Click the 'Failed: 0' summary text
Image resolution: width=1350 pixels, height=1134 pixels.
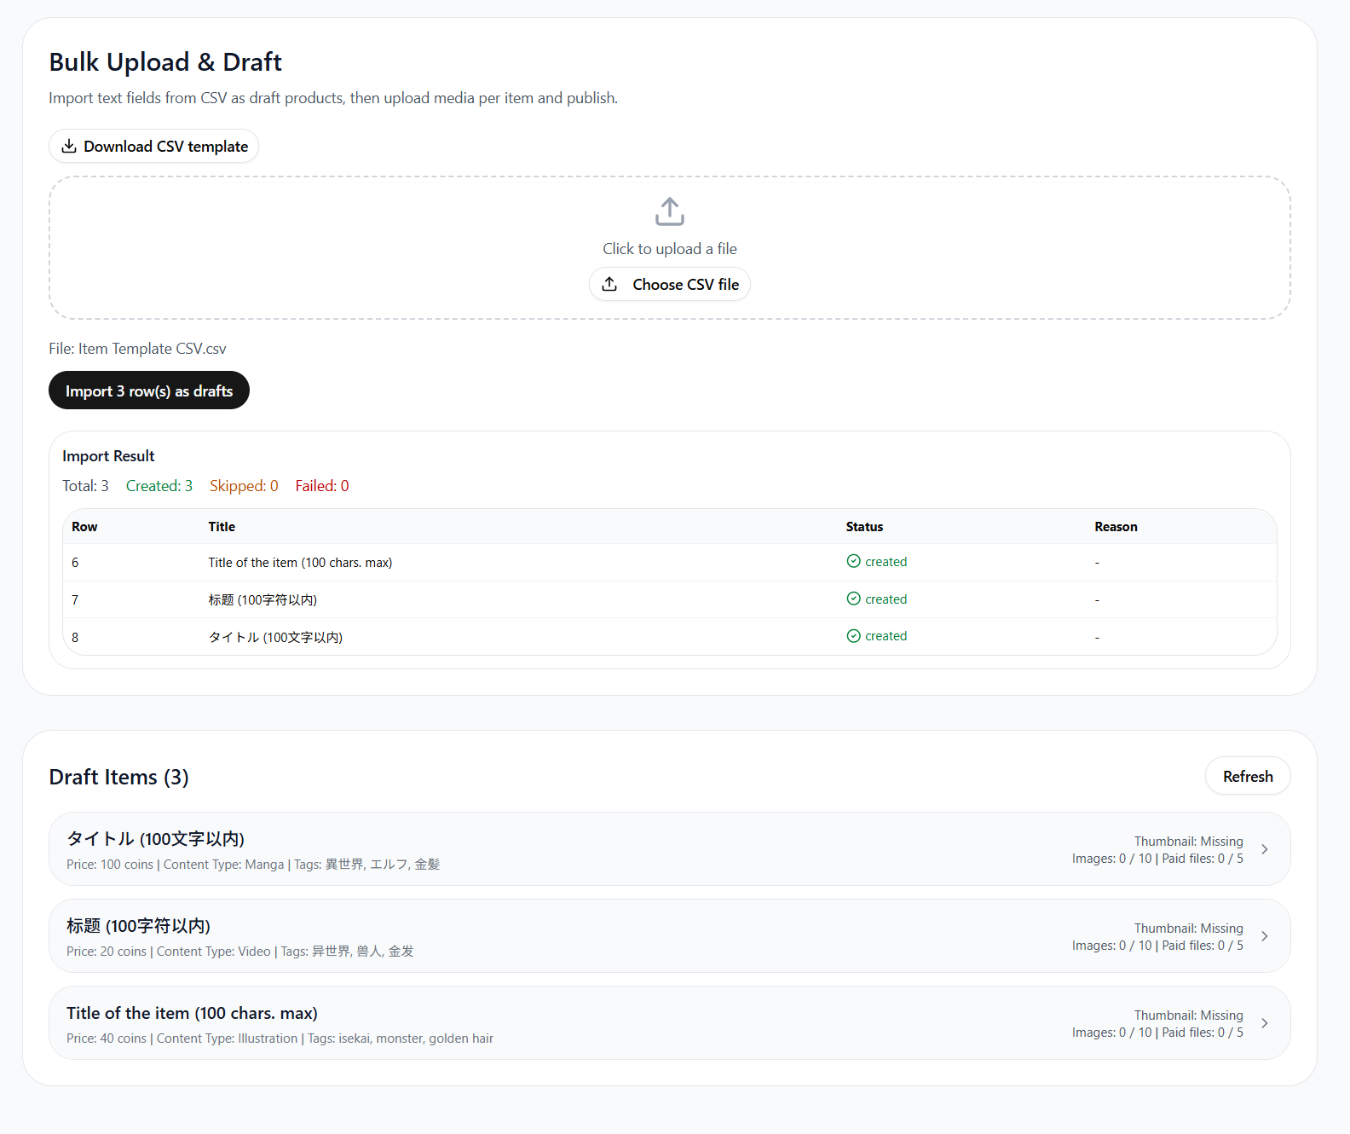point(322,486)
